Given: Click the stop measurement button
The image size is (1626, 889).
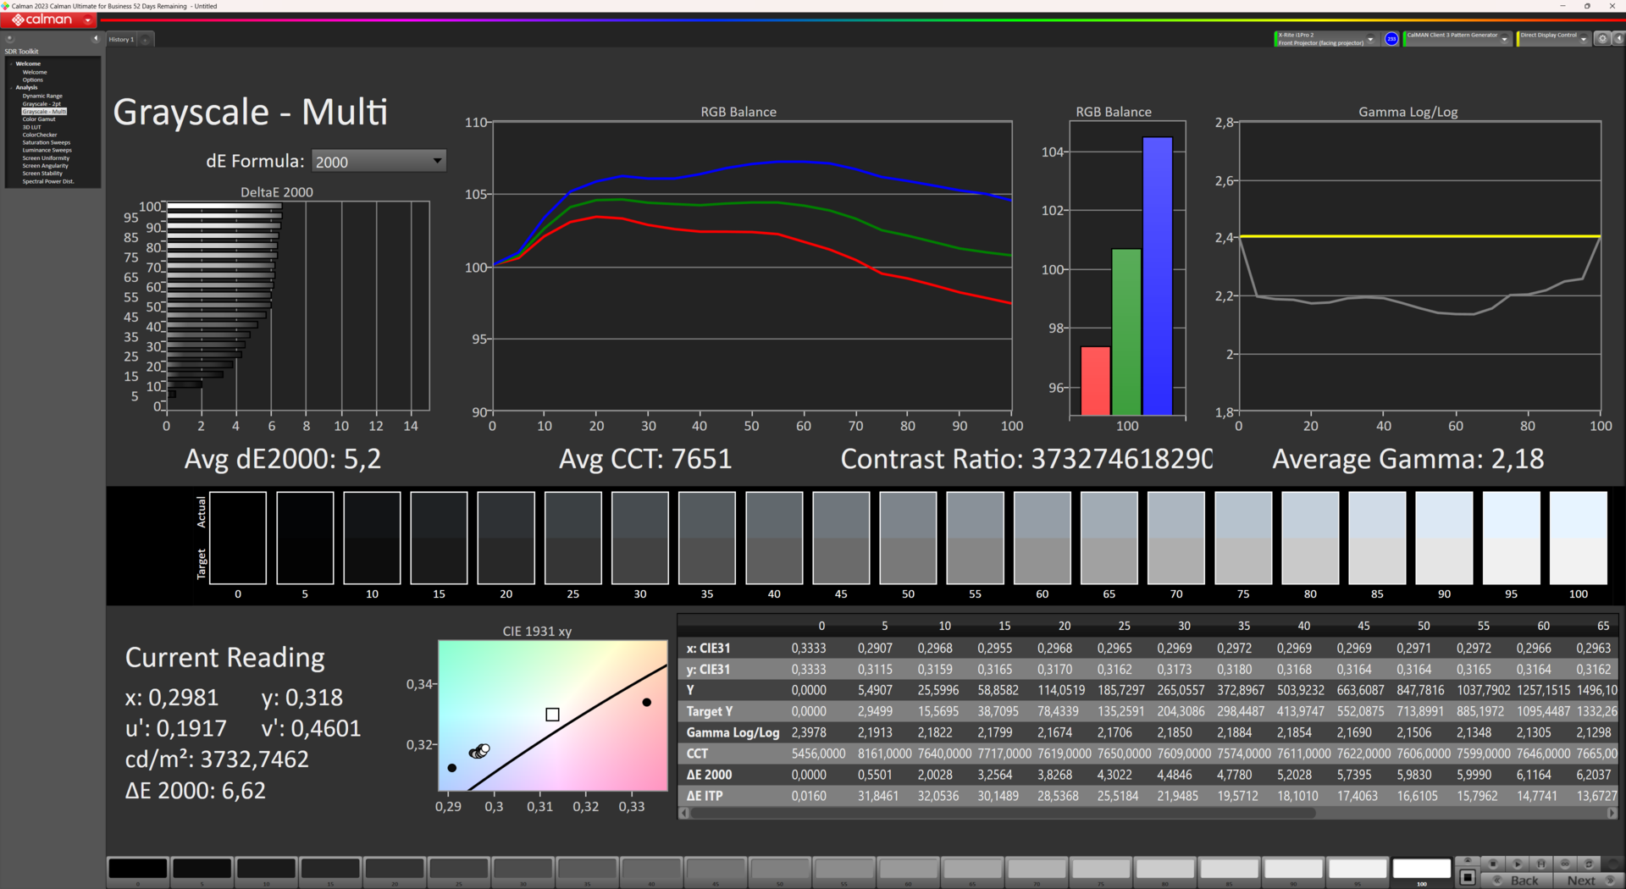Looking at the screenshot, I should click(x=1493, y=864).
